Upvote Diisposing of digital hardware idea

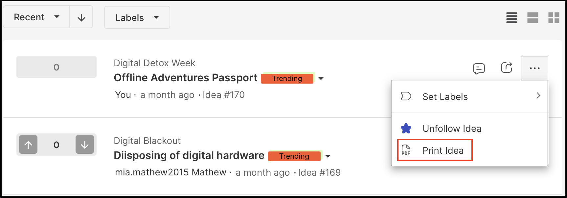(28, 145)
